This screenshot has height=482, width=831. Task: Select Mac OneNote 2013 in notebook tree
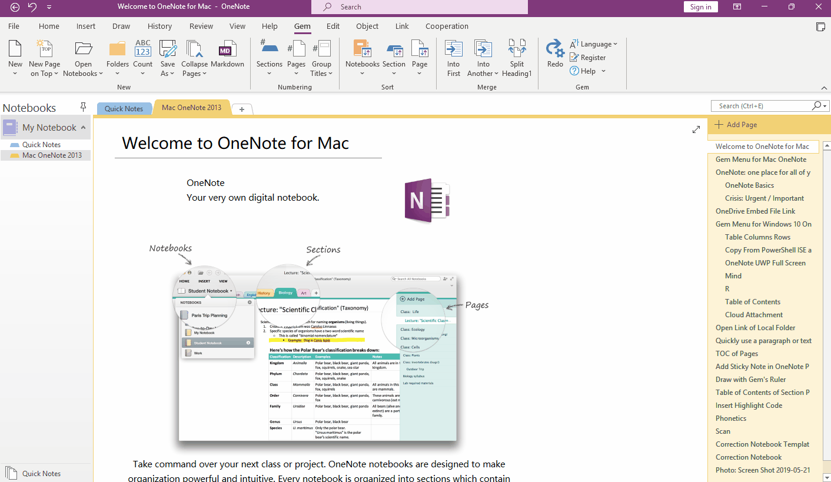(x=52, y=155)
